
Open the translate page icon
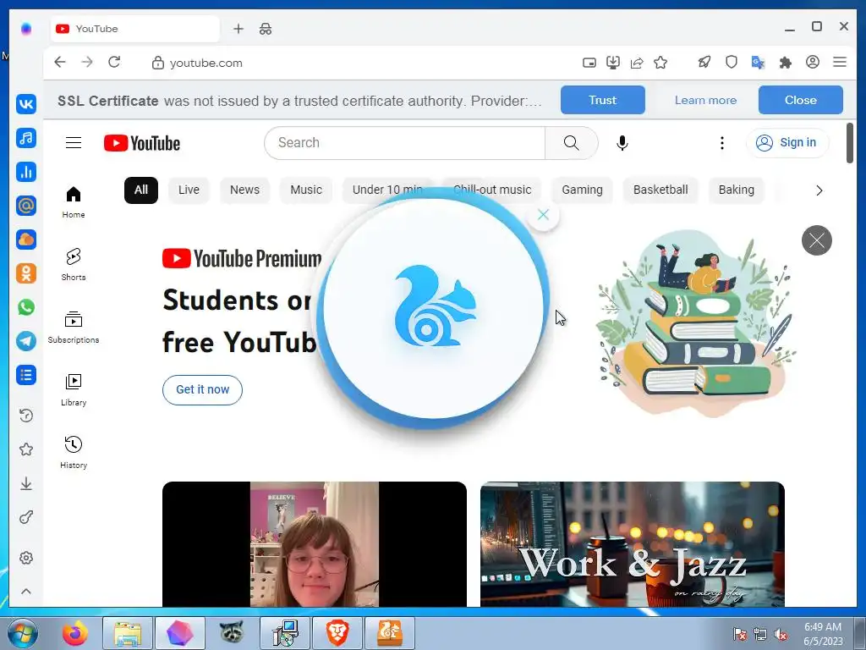tap(759, 63)
